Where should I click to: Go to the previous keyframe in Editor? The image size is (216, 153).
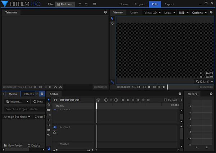106,100
